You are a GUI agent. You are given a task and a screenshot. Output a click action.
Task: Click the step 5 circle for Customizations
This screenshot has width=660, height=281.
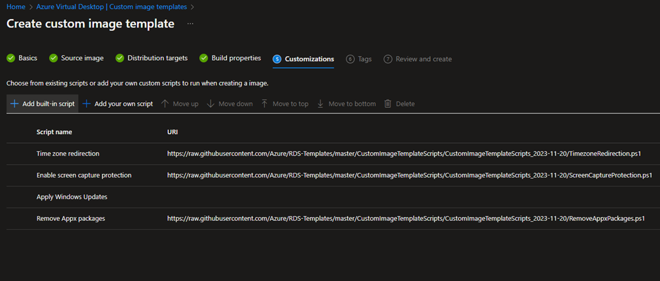[277, 59]
